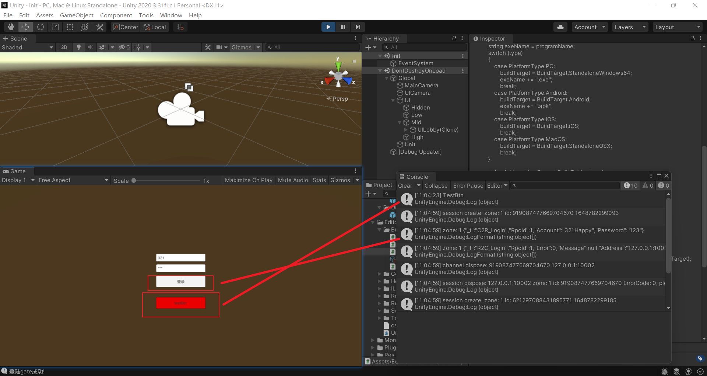Select the Rotate tool
Viewport: 707px width, 376px height.
[41, 27]
